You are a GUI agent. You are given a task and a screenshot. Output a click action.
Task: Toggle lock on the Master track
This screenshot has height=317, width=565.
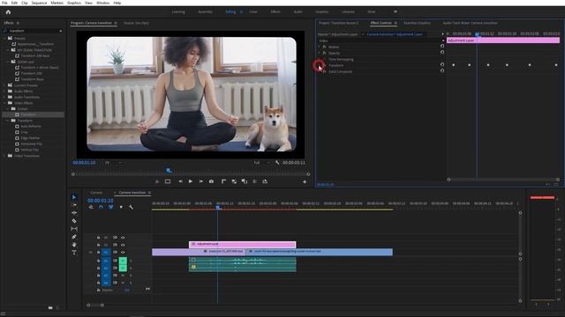coord(98,290)
